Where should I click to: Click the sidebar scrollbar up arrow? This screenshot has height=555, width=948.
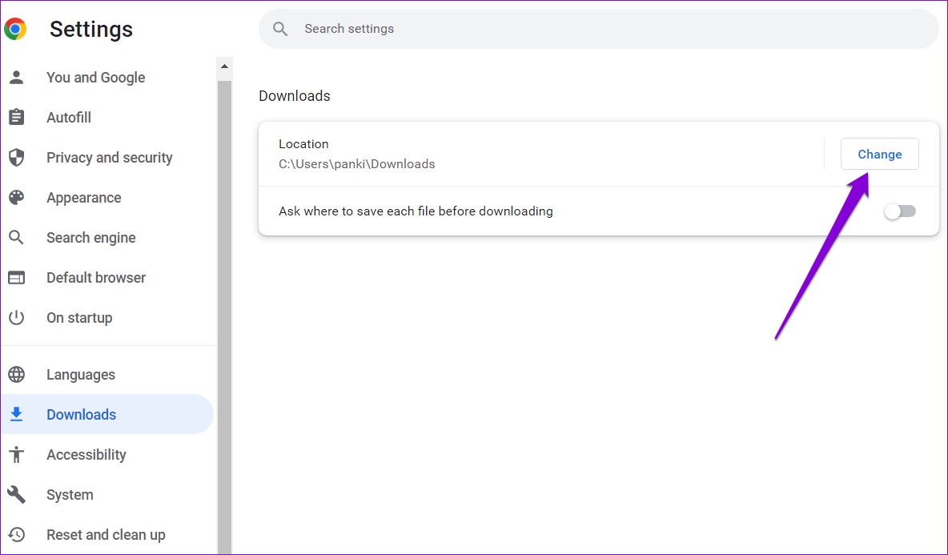[224, 66]
